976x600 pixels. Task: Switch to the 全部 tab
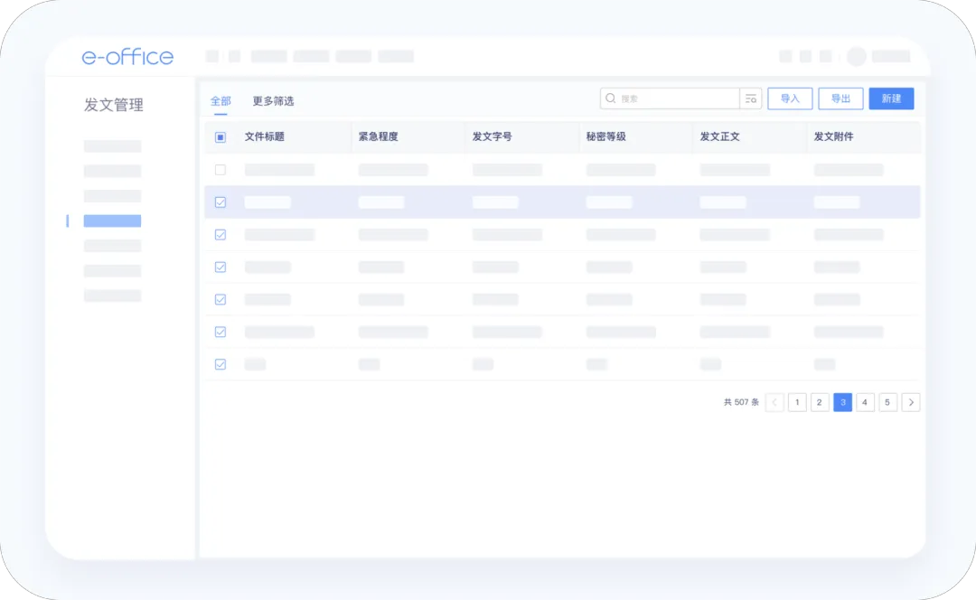(221, 101)
